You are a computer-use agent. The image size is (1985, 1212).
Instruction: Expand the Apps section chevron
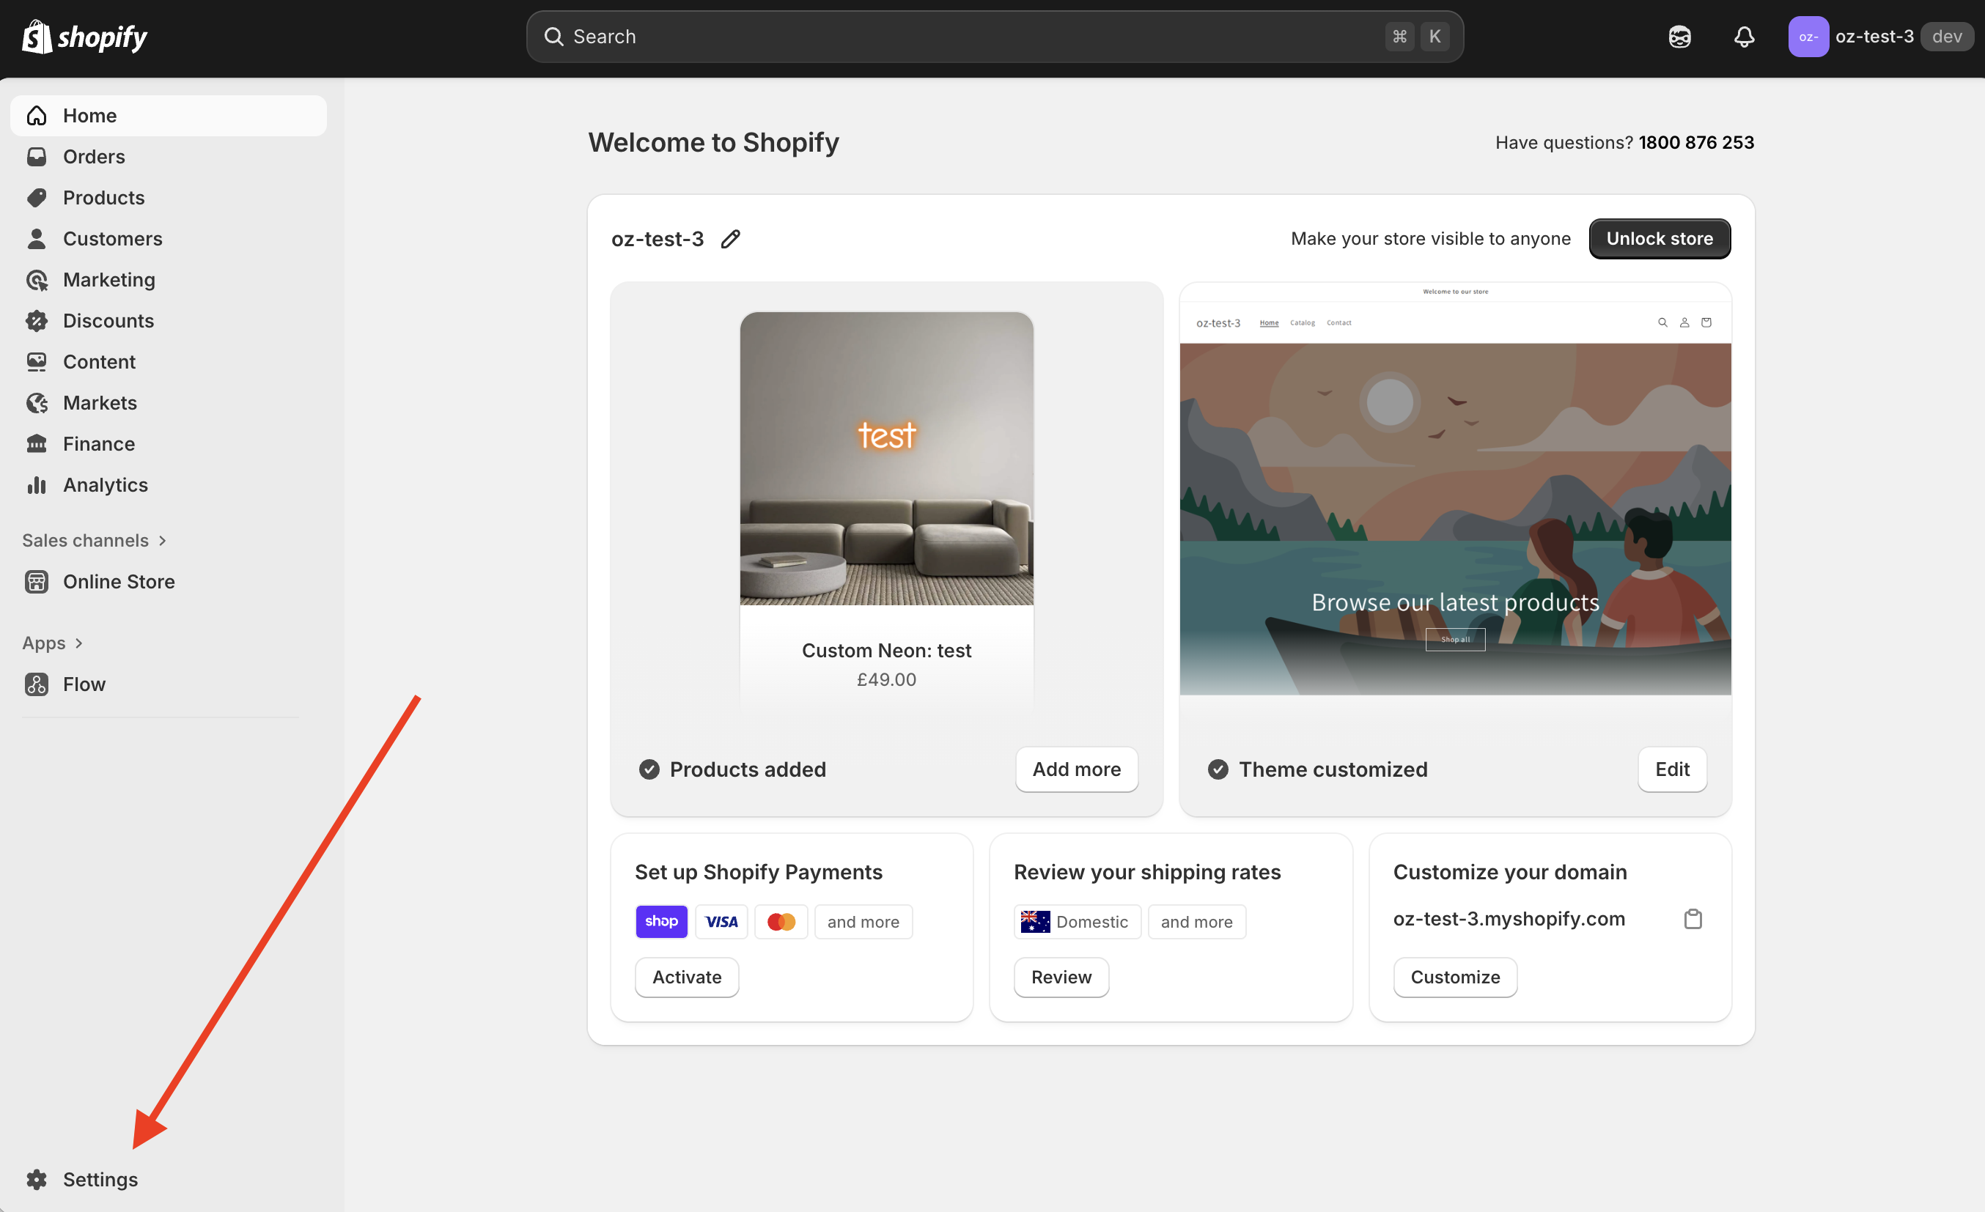pyautogui.click(x=79, y=643)
